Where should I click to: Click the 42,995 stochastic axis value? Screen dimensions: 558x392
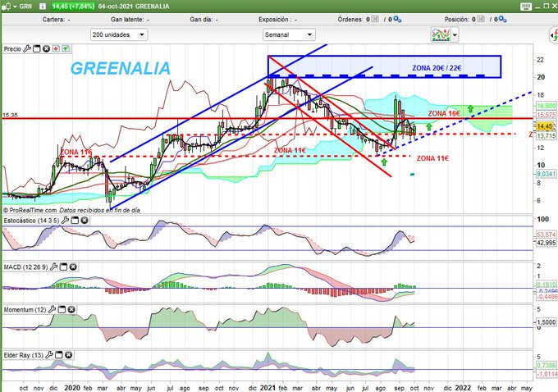tap(547, 243)
